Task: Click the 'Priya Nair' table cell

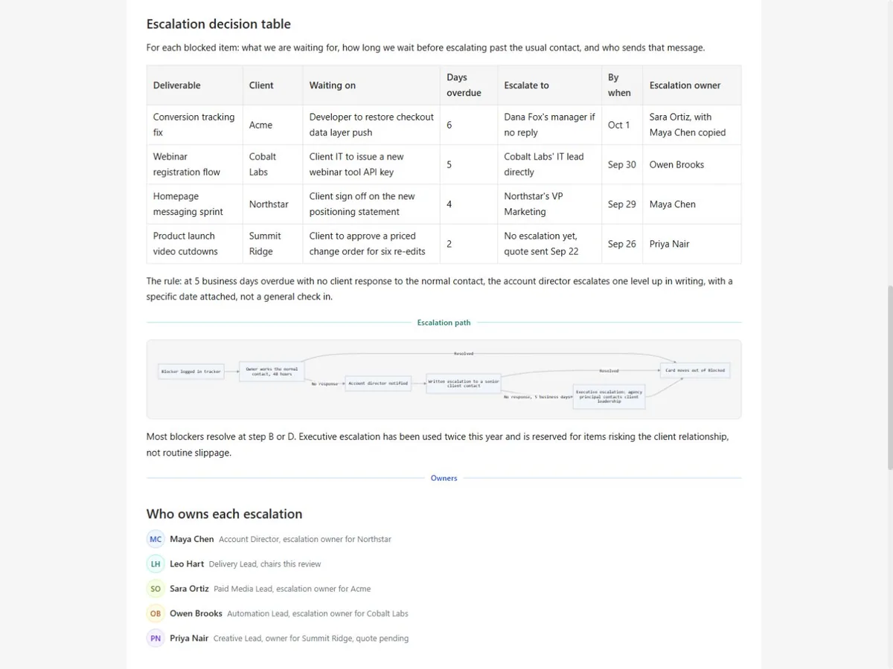Action: [692, 244]
